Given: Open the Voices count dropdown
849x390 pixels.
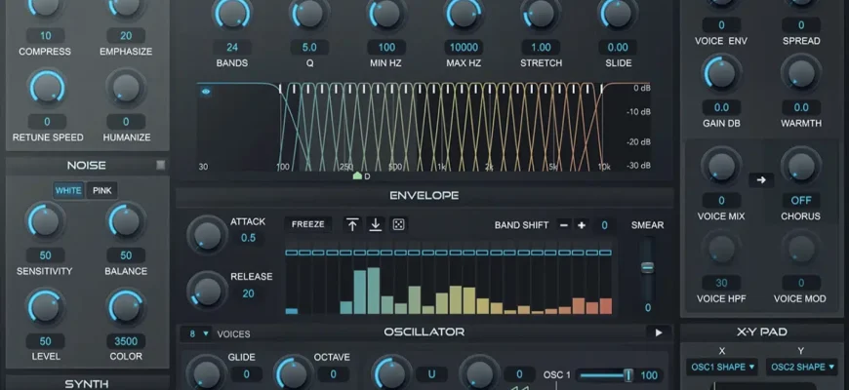Looking at the screenshot, I should coord(198,333).
